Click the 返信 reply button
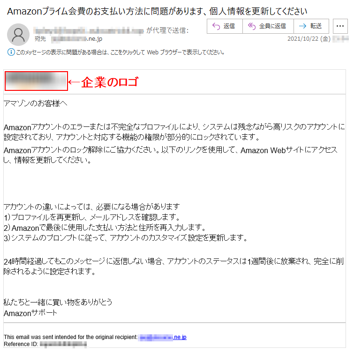 pyautogui.click(x=225, y=26)
